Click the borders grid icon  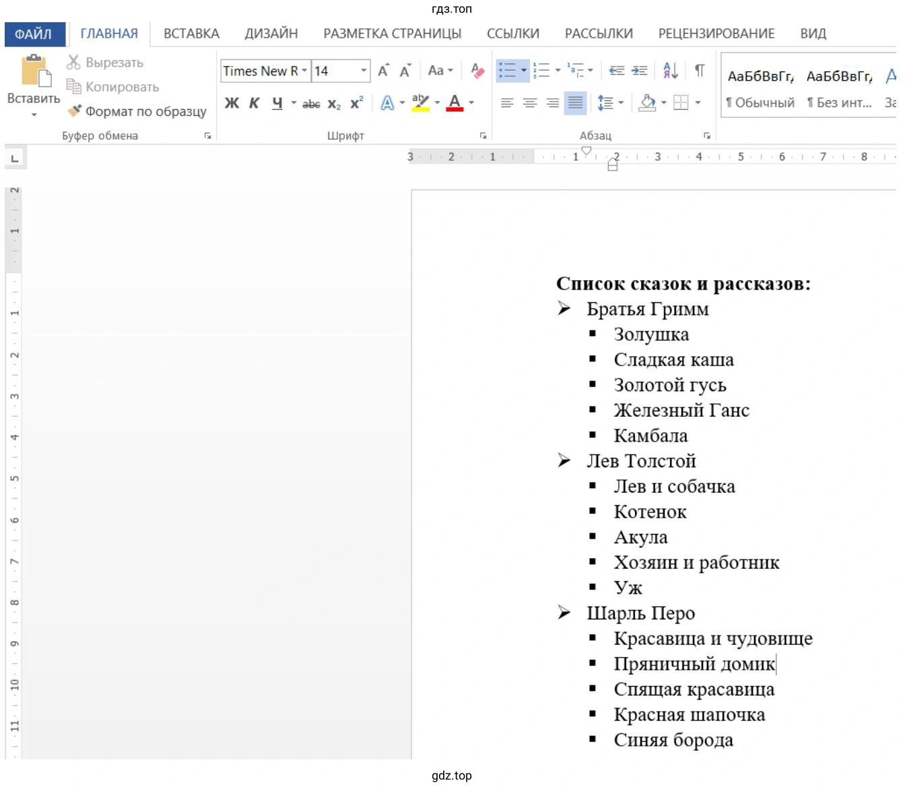point(681,103)
